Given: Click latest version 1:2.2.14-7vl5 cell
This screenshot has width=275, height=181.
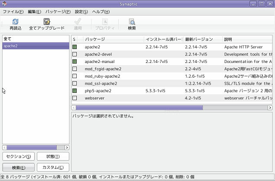Looking at the screenshot, I should (x=198, y=83).
